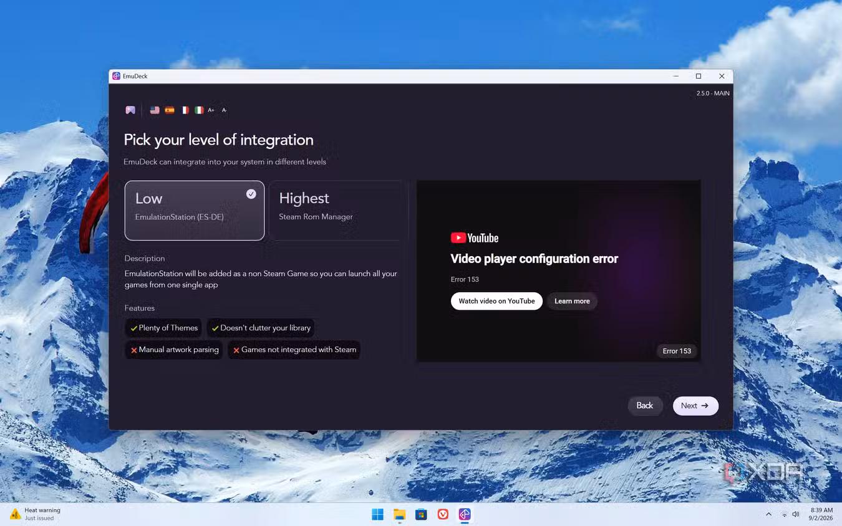Click Watch video on YouTube button

click(496, 301)
